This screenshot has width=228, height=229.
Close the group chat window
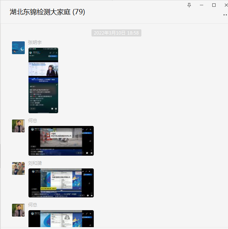(224, 5)
